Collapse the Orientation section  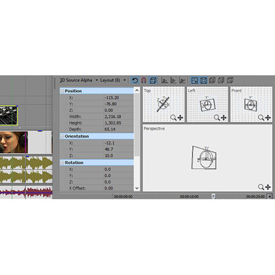click(x=62, y=136)
